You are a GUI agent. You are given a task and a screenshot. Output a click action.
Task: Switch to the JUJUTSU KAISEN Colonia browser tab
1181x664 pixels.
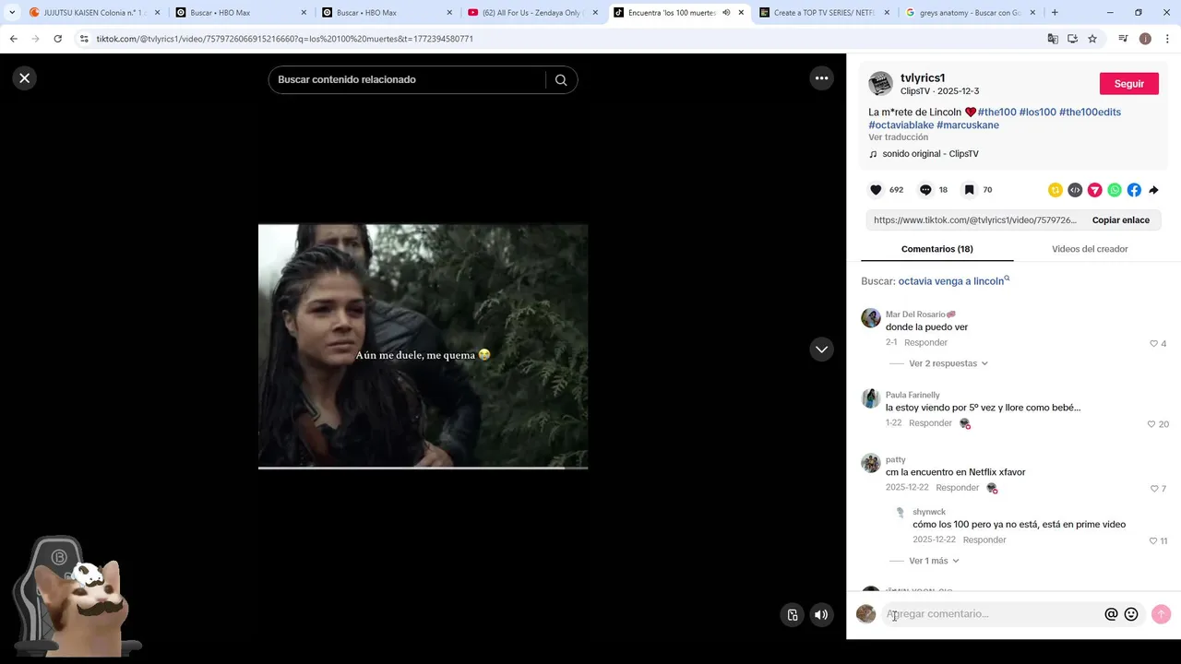click(95, 13)
